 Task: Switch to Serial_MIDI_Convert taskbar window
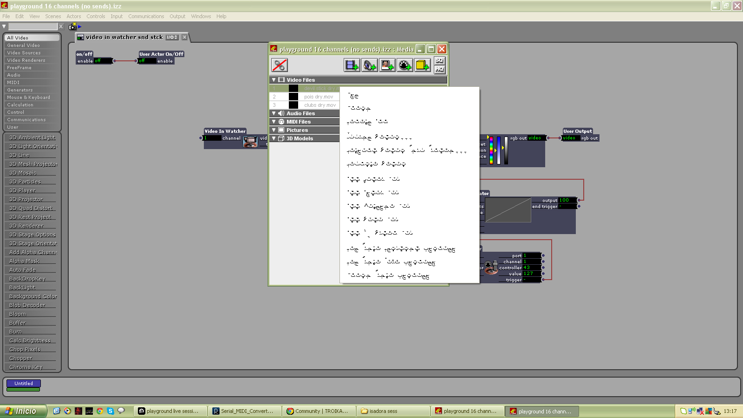[244, 411]
